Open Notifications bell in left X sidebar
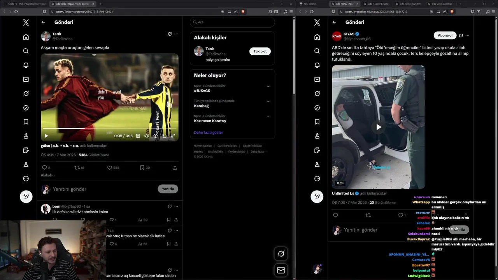This screenshot has width=498, height=280. [x=26, y=65]
